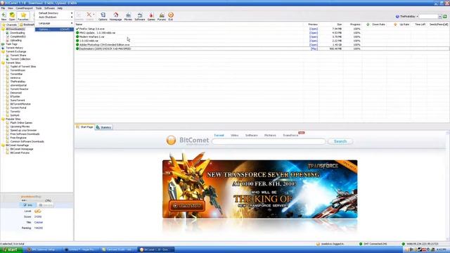Select the Uploading sidebar item

click(x=15, y=40)
